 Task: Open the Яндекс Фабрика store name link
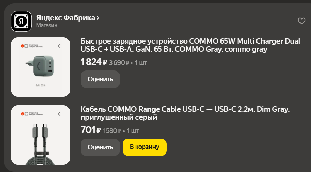tap(65, 18)
